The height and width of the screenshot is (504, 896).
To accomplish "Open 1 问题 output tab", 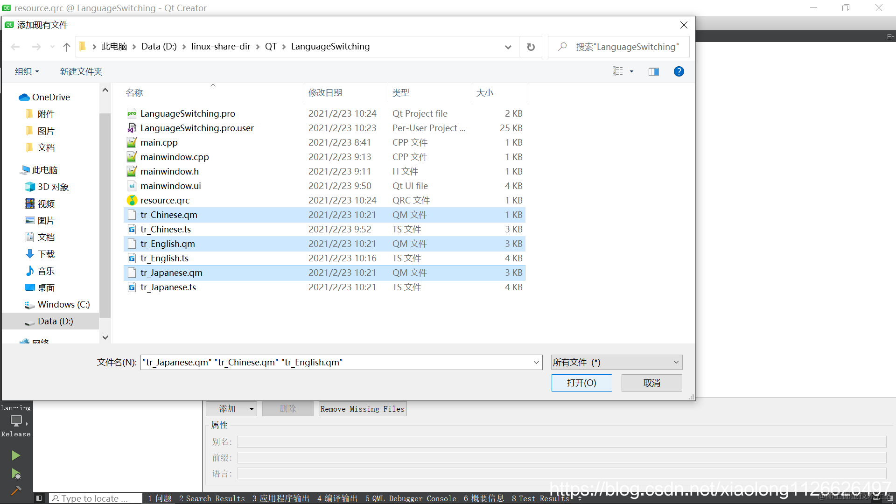I will pos(160,498).
